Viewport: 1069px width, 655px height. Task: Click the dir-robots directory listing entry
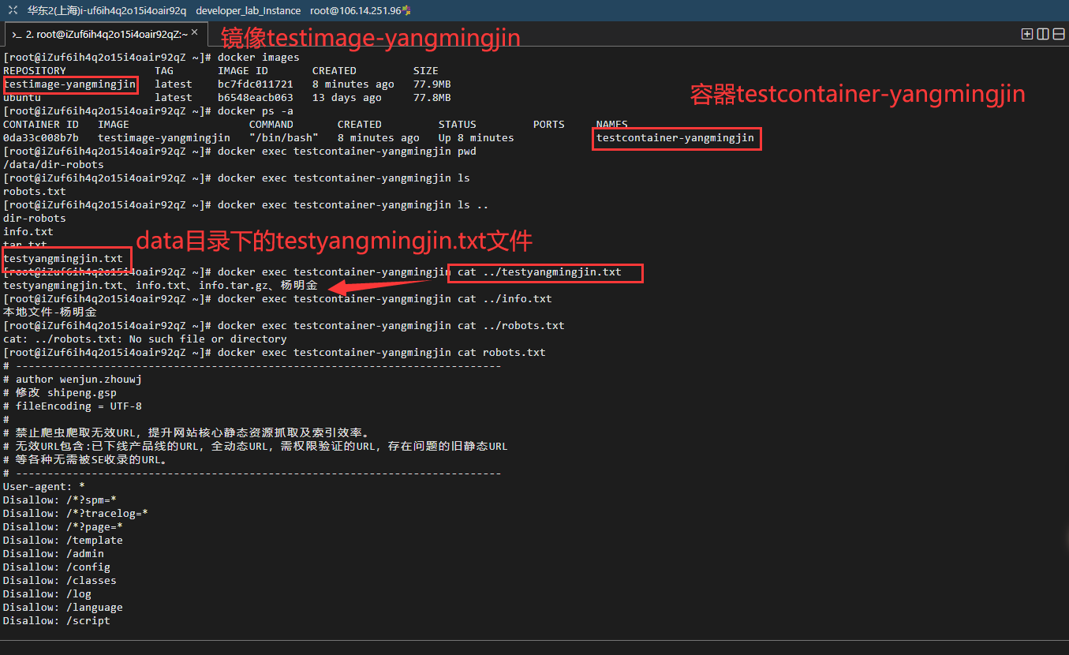pyautogui.click(x=35, y=219)
